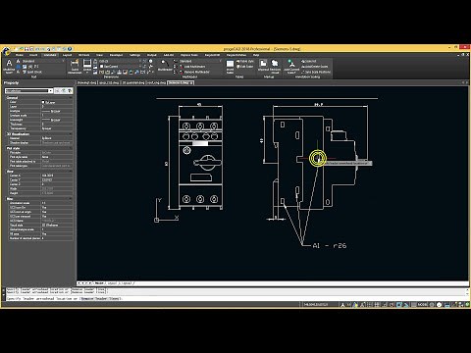Open the multileader style Standard dropdown

(200, 61)
